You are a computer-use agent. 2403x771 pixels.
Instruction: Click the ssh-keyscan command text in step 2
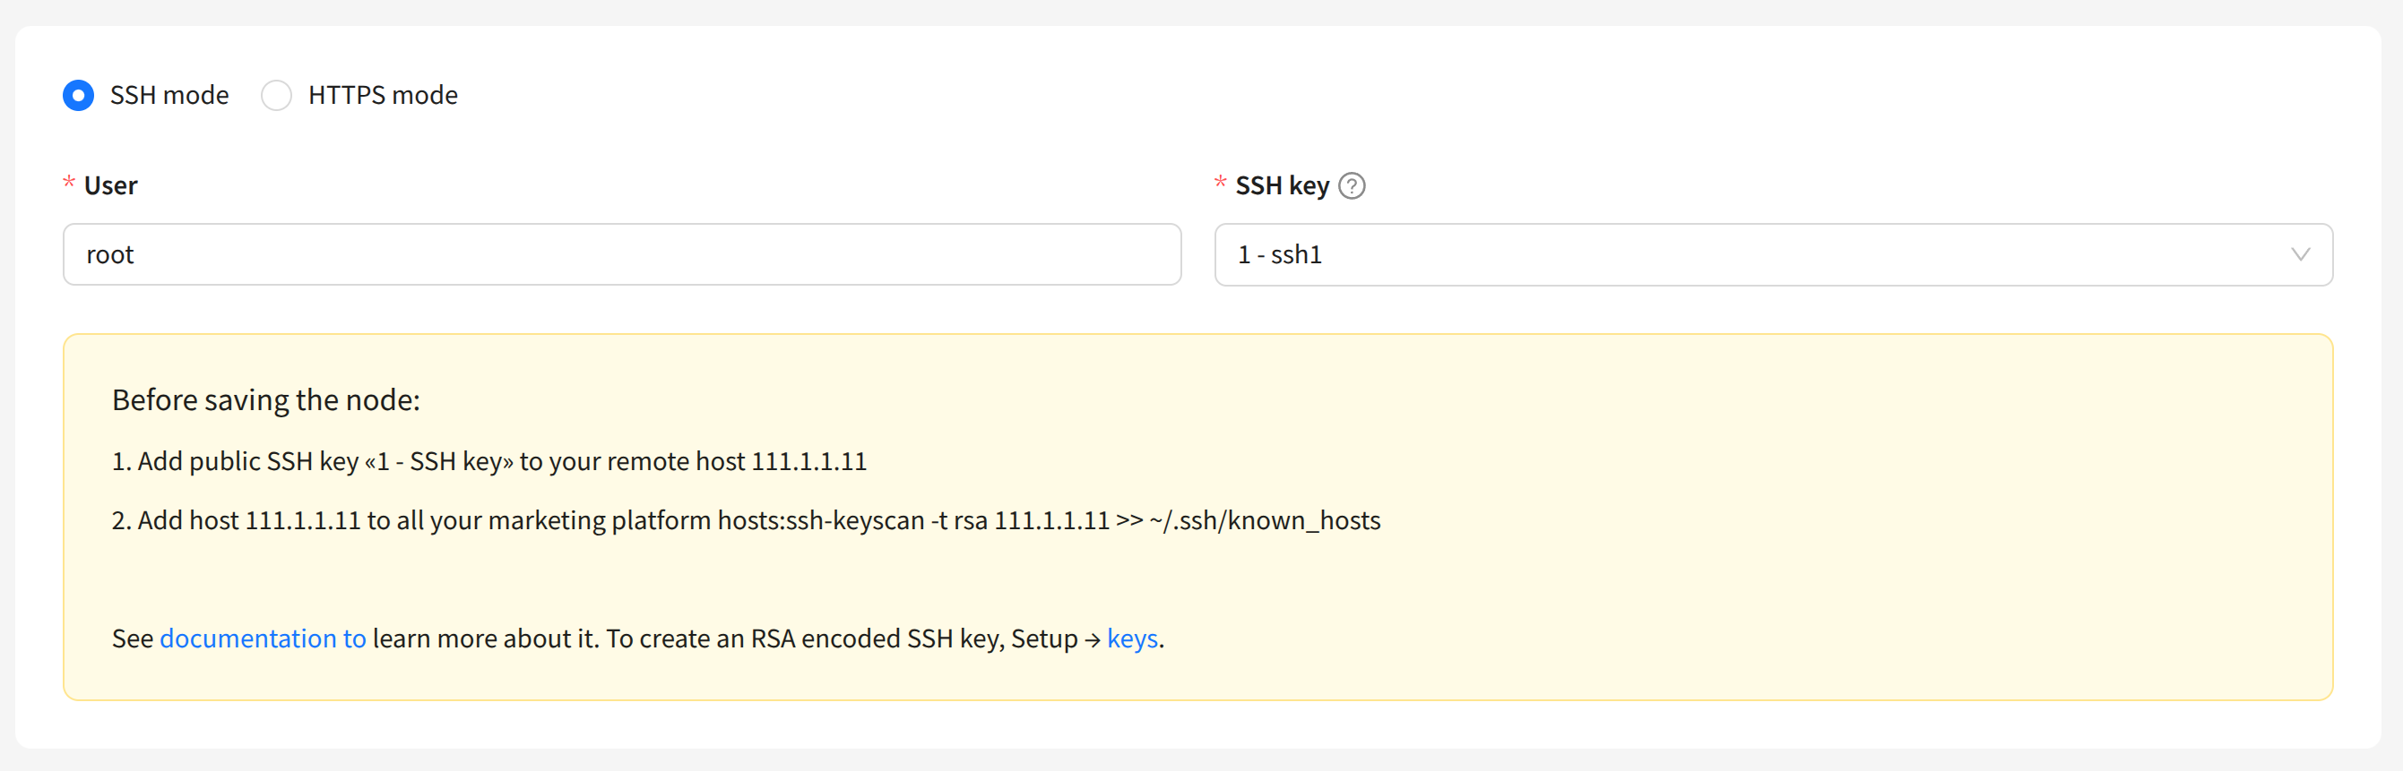click(1082, 520)
